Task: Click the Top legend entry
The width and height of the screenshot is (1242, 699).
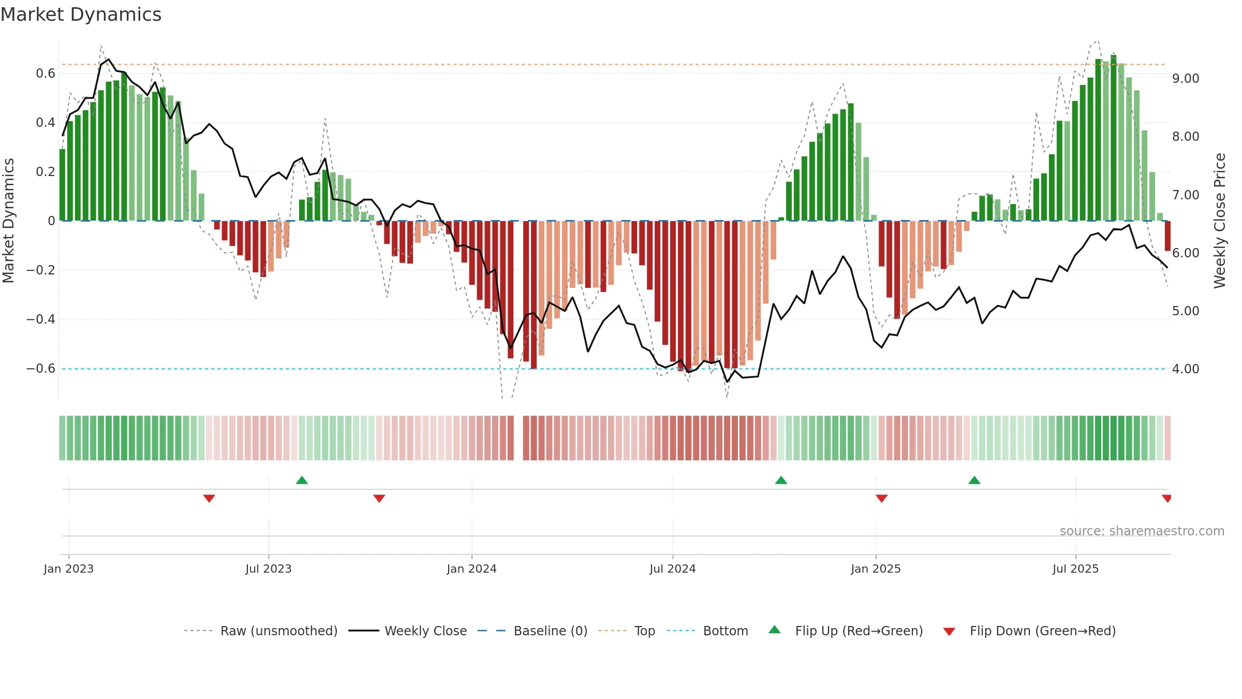Action: point(627,631)
